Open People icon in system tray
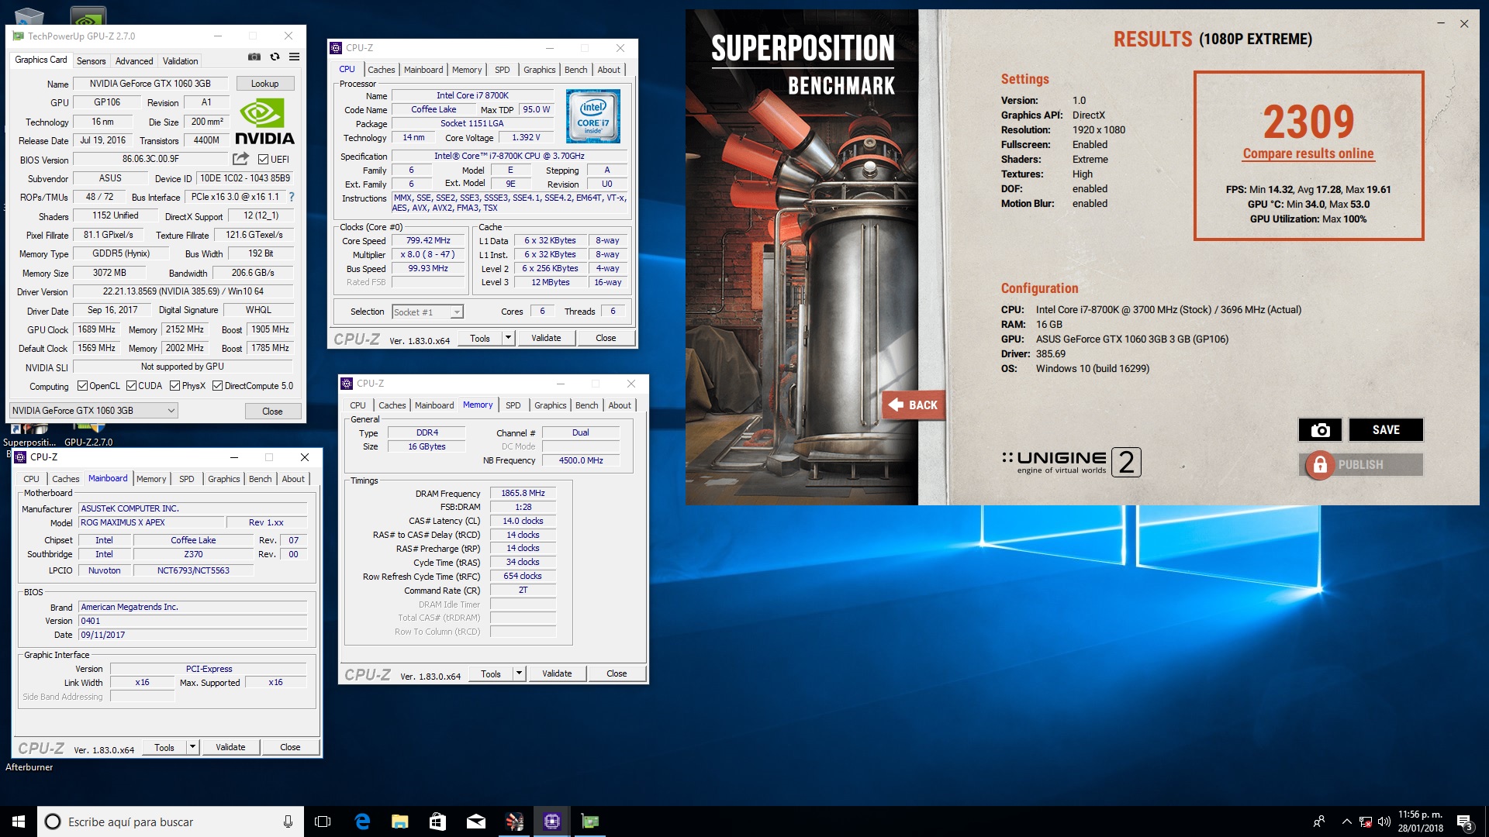The height and width of the screenshot is (837, 1489). [1319, 821]
